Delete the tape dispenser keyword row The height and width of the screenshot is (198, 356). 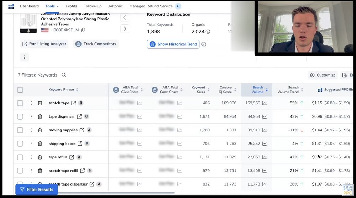(x=40, y=116)
